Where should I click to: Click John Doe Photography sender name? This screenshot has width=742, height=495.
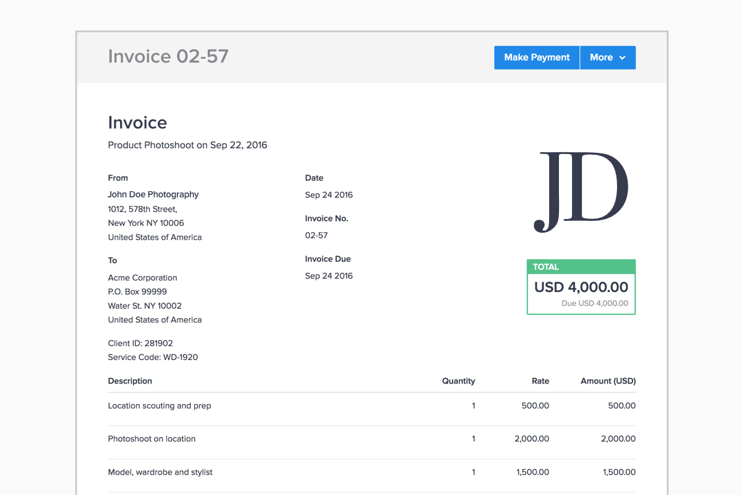point(153,194)
